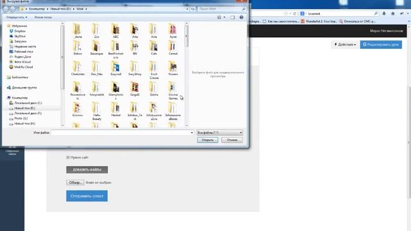Click the dialog back navigation button
411x231 pixels.
pos(6,9)
